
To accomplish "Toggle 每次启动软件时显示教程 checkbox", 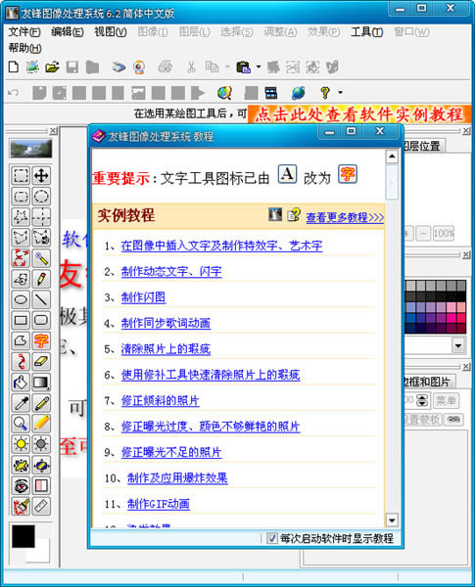I will click(272, 538).
